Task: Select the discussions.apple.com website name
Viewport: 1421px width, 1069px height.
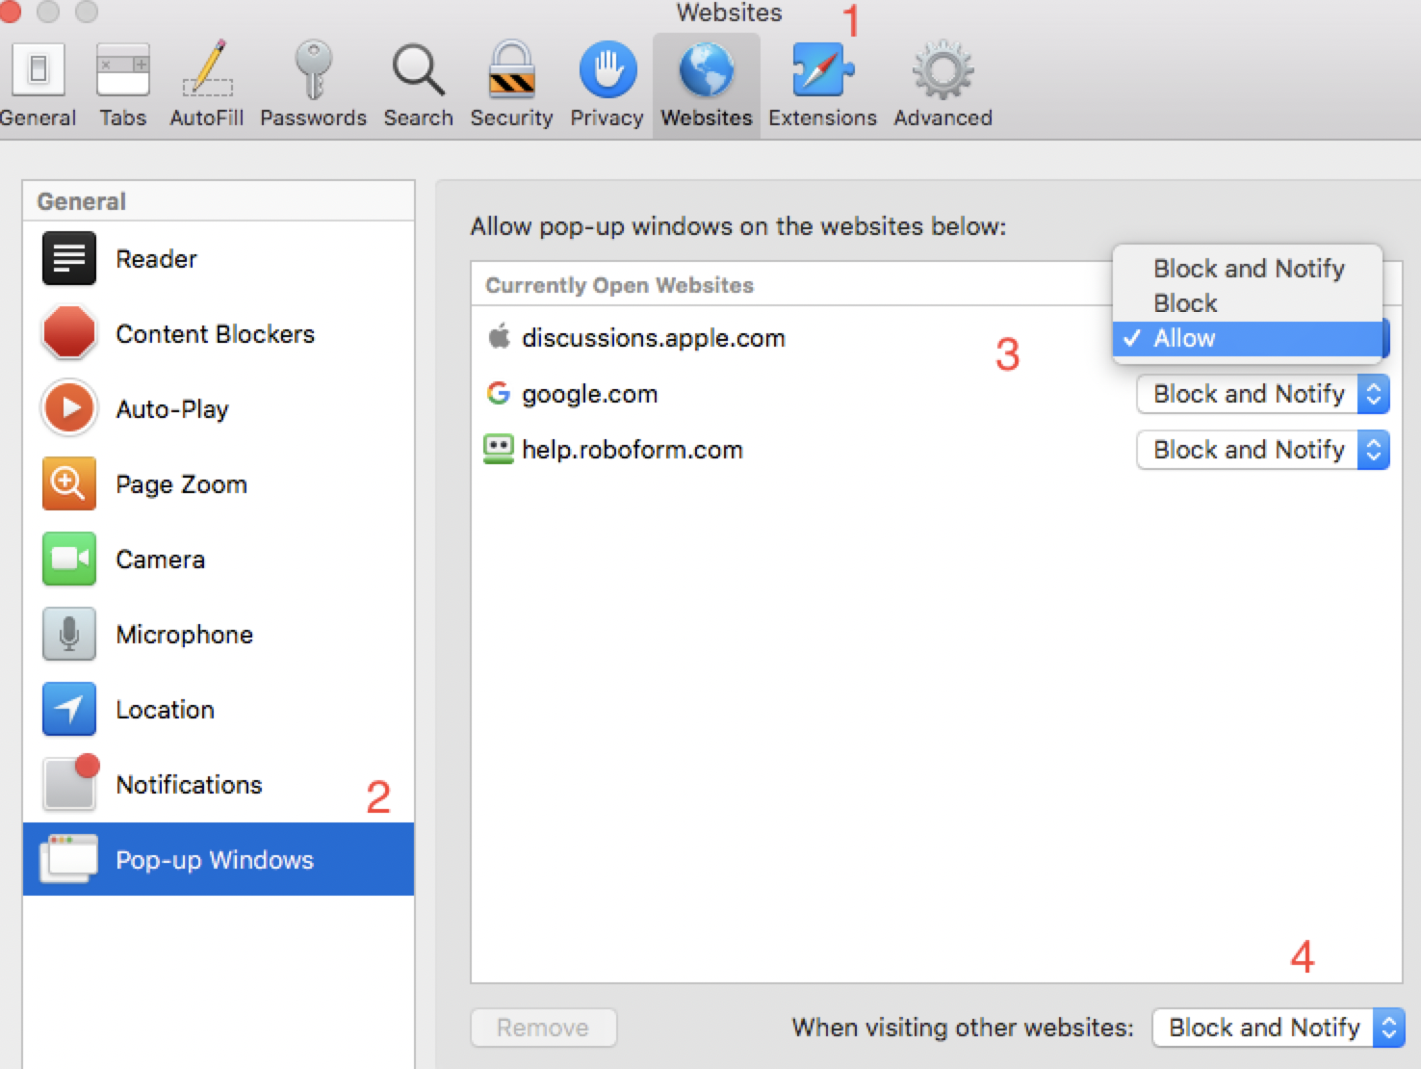Action: [x=654, y=338]
